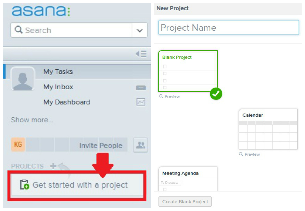Screen dimensions: 305x211
Task: Preview the Calendar template
Action: [249, 154]
